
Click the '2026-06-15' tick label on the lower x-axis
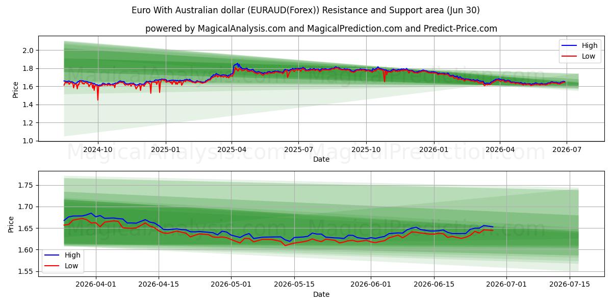tap(434, 285)
